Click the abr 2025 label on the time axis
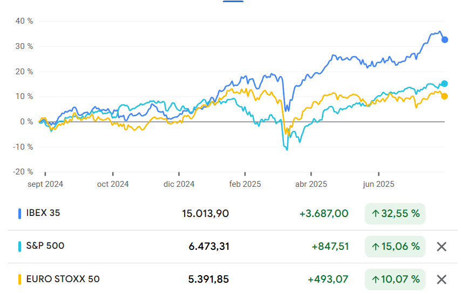This screenshot has width=461, height=294. click(x=311, y=184)
